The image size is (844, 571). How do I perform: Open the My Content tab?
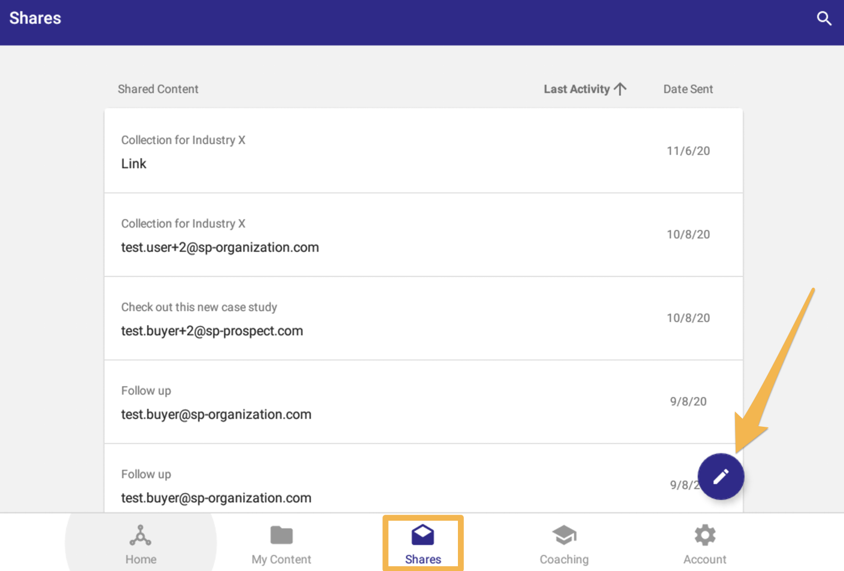(281, 543)
